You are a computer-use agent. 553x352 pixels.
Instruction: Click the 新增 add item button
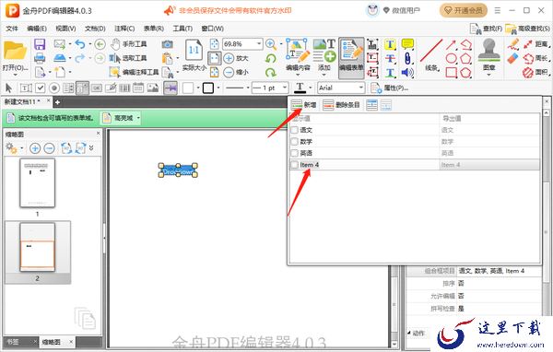(x=303, y=105)
